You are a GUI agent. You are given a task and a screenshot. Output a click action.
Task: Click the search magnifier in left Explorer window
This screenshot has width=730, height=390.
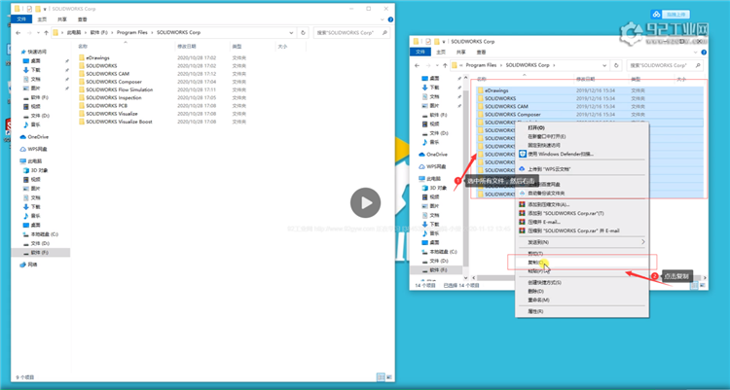point(384,32)
